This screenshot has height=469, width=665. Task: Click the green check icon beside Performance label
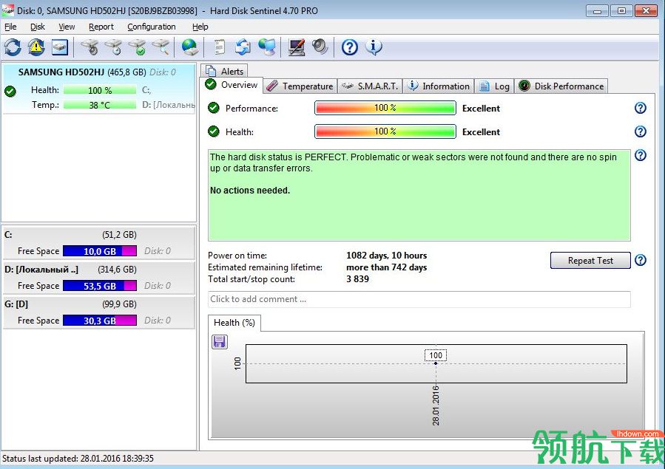tap(214, 108)
